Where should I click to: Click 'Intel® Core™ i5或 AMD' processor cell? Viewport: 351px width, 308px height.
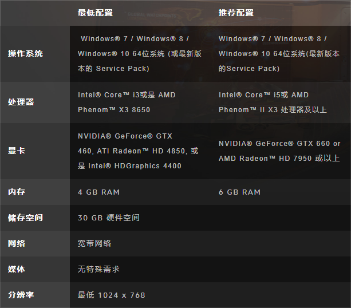pos(273,102)
